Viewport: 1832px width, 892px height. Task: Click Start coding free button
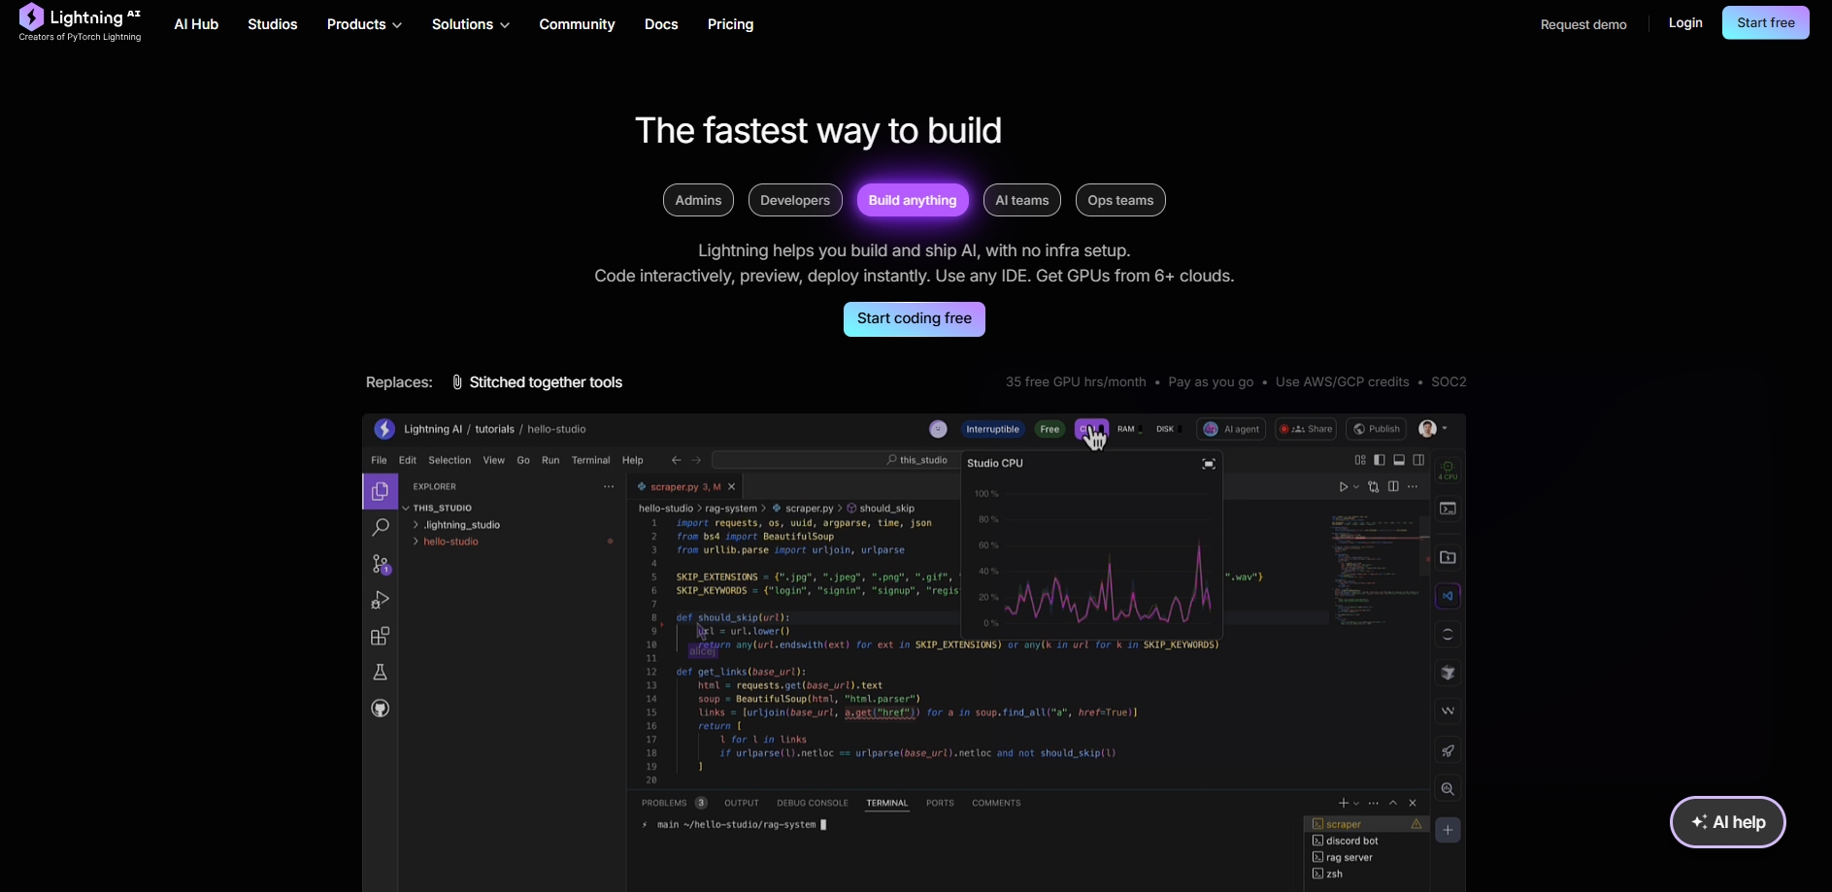coord(915,319)
